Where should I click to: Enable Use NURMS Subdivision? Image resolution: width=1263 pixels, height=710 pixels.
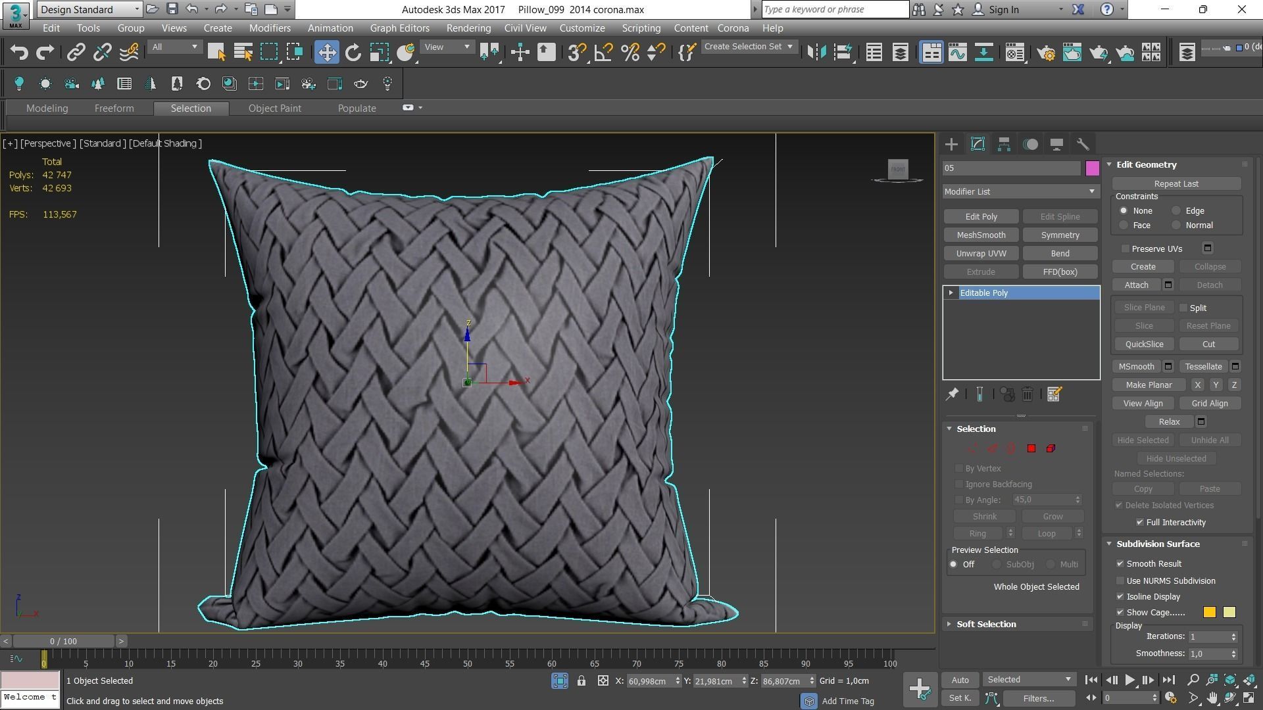click(x=1120, y=581)
